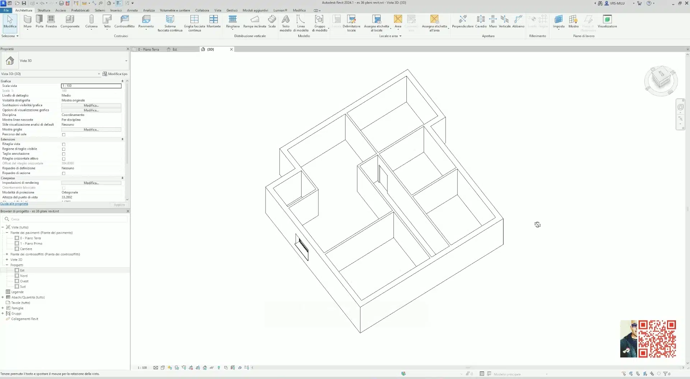Open the Testo modello tool
The width and height of the screenshot is (690, 379).
click(x=286, y=23)
